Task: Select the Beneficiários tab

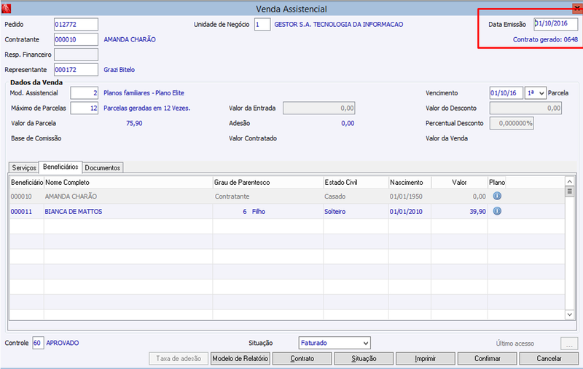Action: [60, 167]
